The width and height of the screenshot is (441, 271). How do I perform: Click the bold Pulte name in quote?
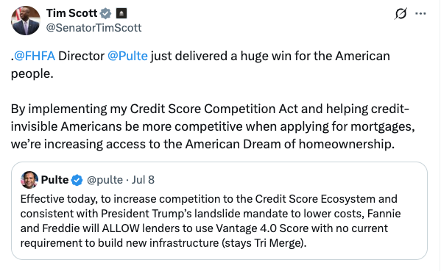(x=54, y=180)
